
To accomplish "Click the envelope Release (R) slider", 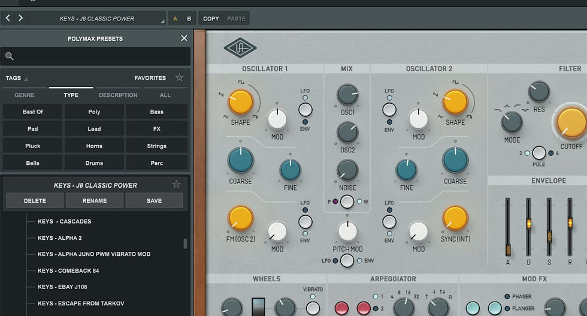I will click(x=570, y=222).
